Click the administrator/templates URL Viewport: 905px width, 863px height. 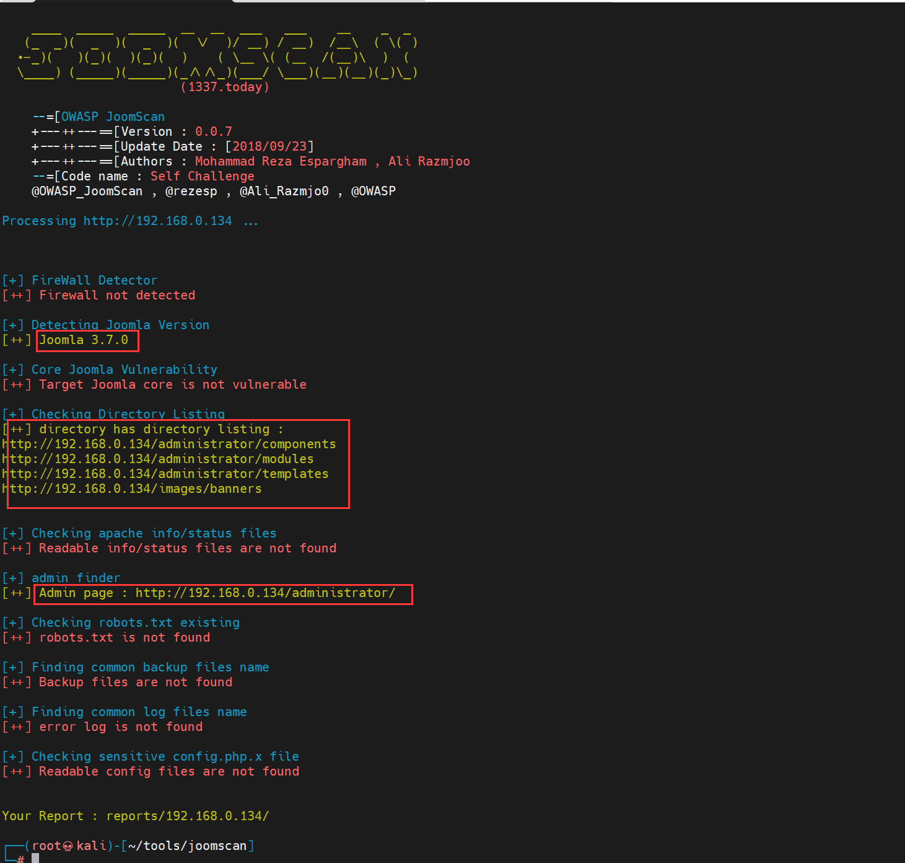coord(165,474)
